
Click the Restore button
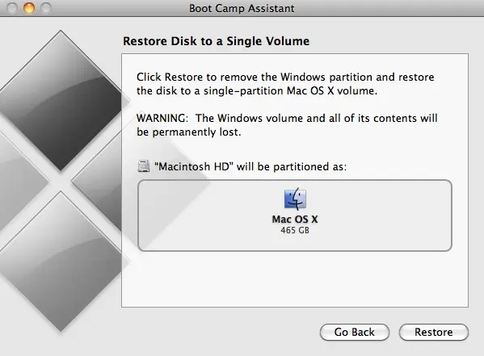point(434,333)
